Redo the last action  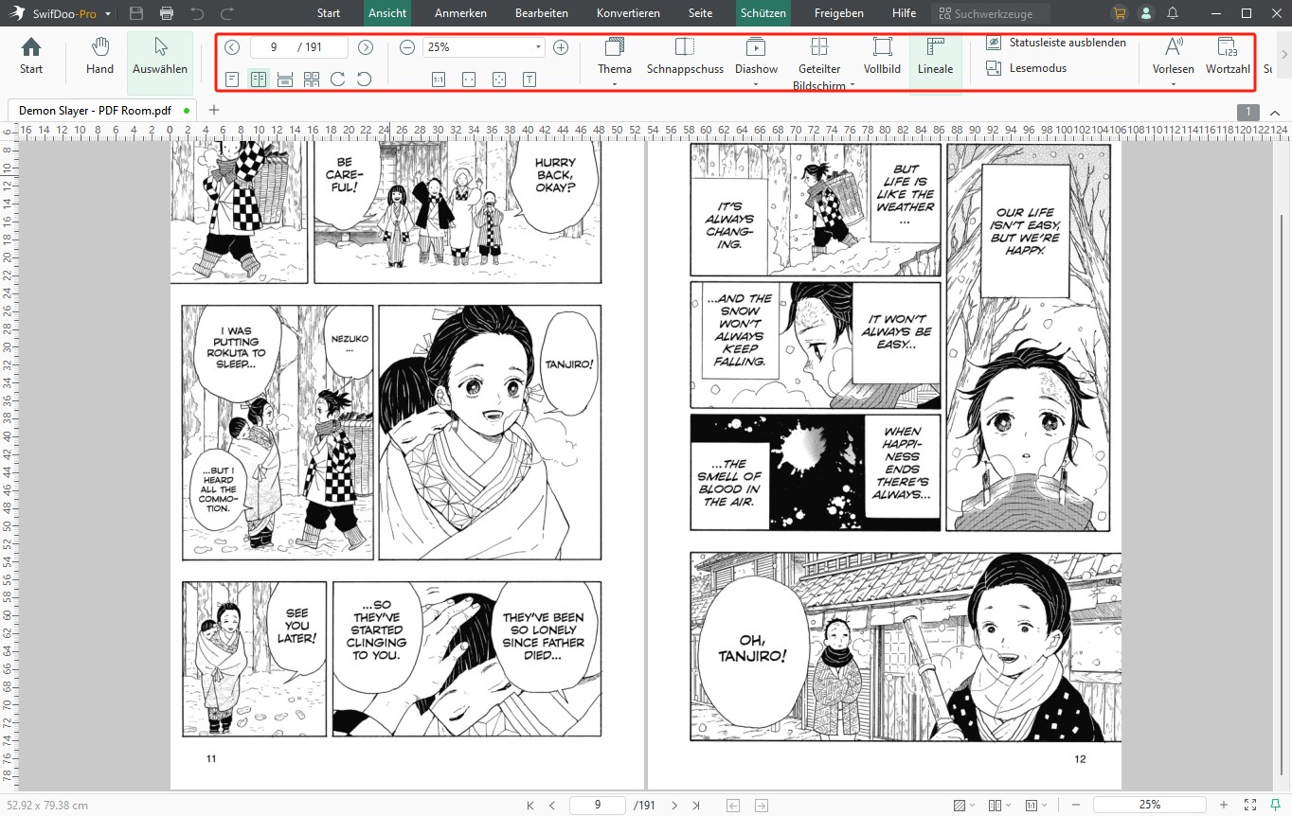(227, 13)
